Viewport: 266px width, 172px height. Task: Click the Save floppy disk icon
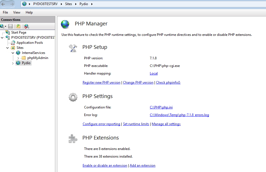click(x=10, y=26)
